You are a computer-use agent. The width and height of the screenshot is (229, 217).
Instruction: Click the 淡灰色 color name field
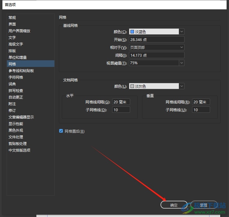[x=154, y=86]
